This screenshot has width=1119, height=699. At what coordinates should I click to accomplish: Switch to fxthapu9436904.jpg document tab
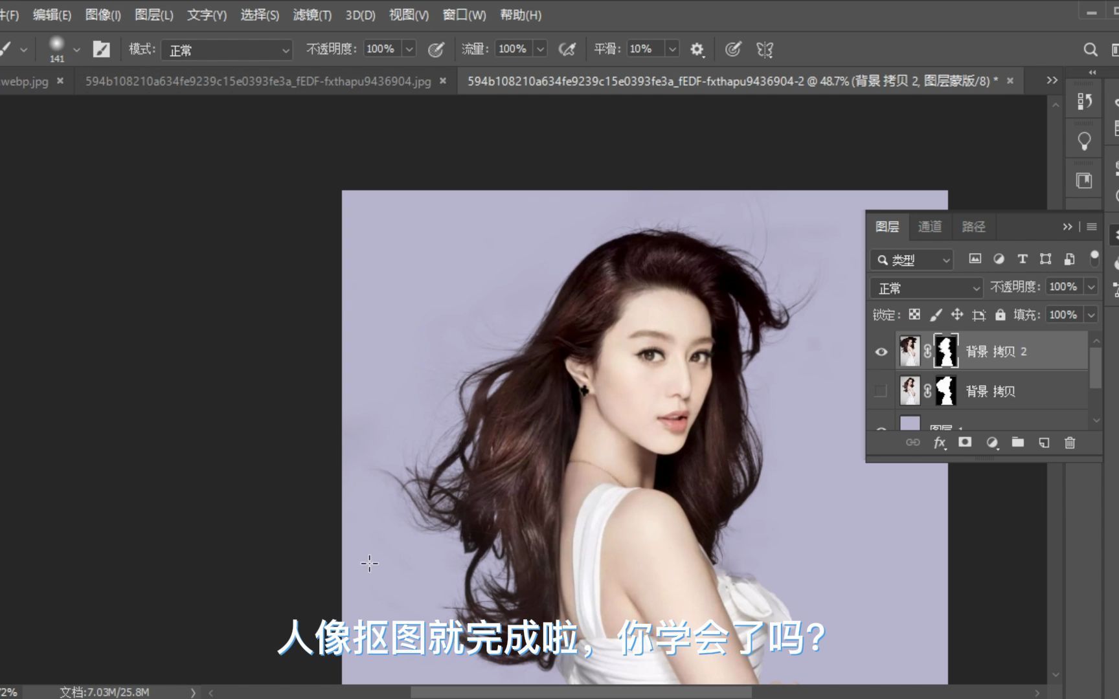point(258,81)
